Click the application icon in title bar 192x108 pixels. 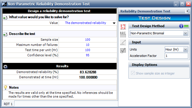coord(4,4)
